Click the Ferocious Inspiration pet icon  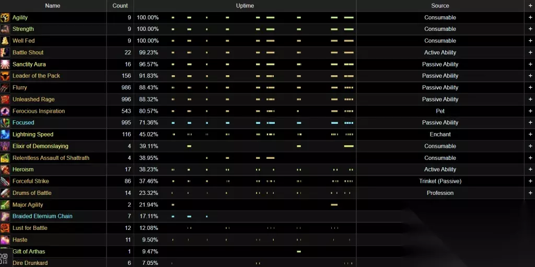[5, 111]
